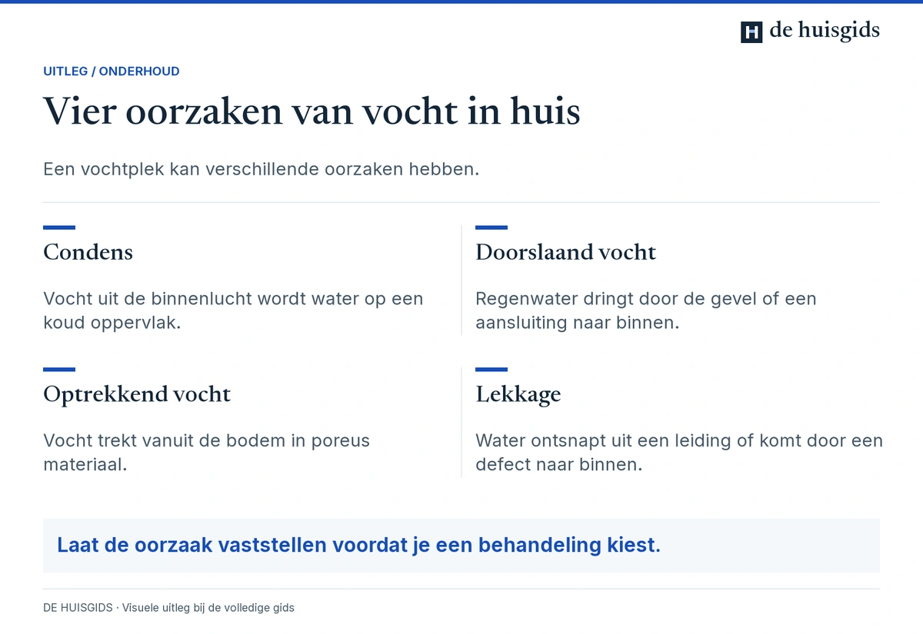The width and height of the screenshot is (923, 634).
Task: Select the "Optrekkend vocht" heading
Action: 137,394
